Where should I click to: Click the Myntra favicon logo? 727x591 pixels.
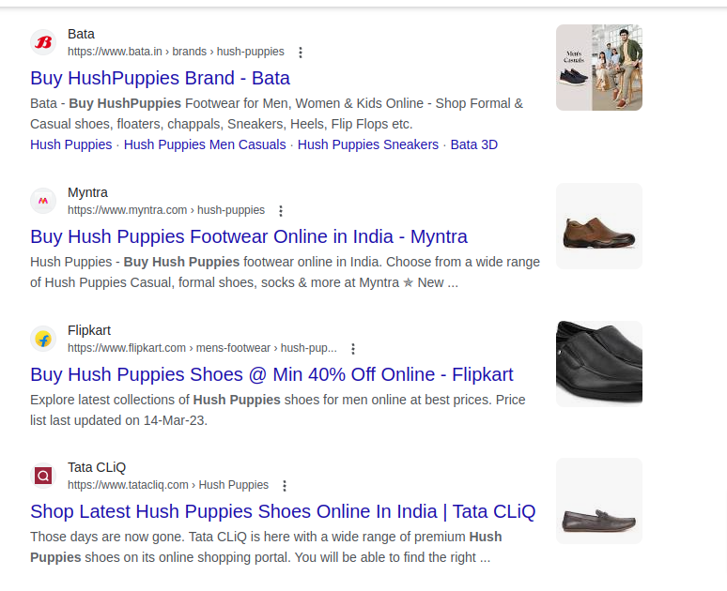(43, 201)
